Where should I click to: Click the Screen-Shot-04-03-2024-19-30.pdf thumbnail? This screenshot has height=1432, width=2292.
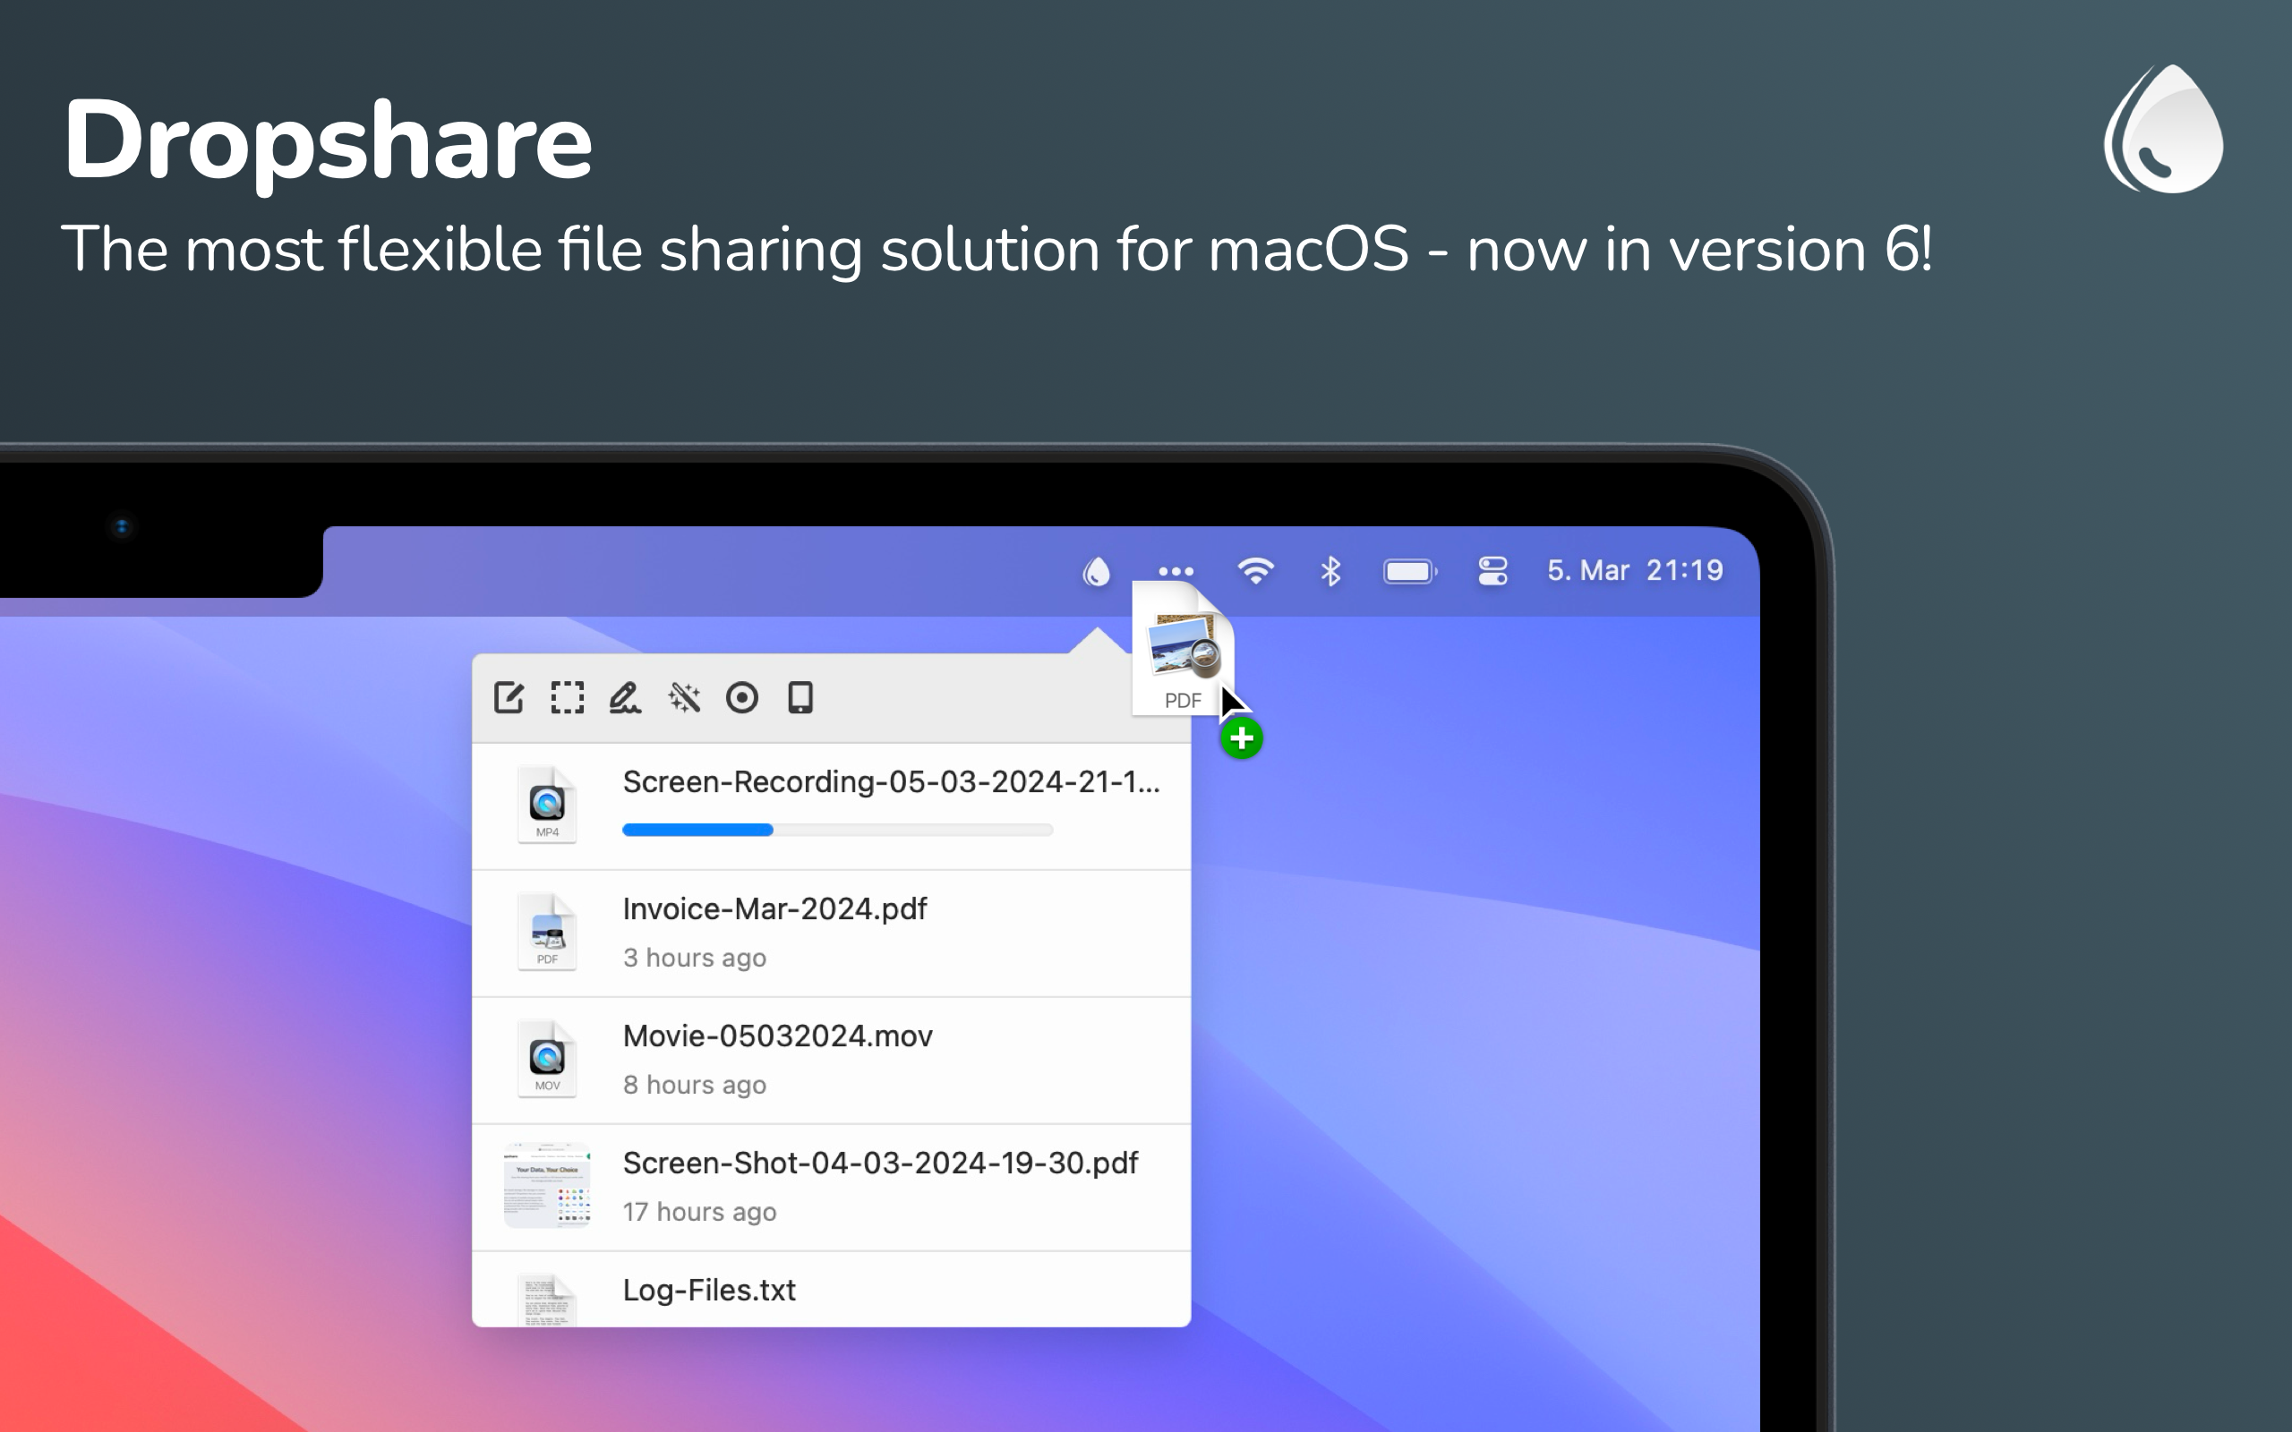(x=546, y=1186)
